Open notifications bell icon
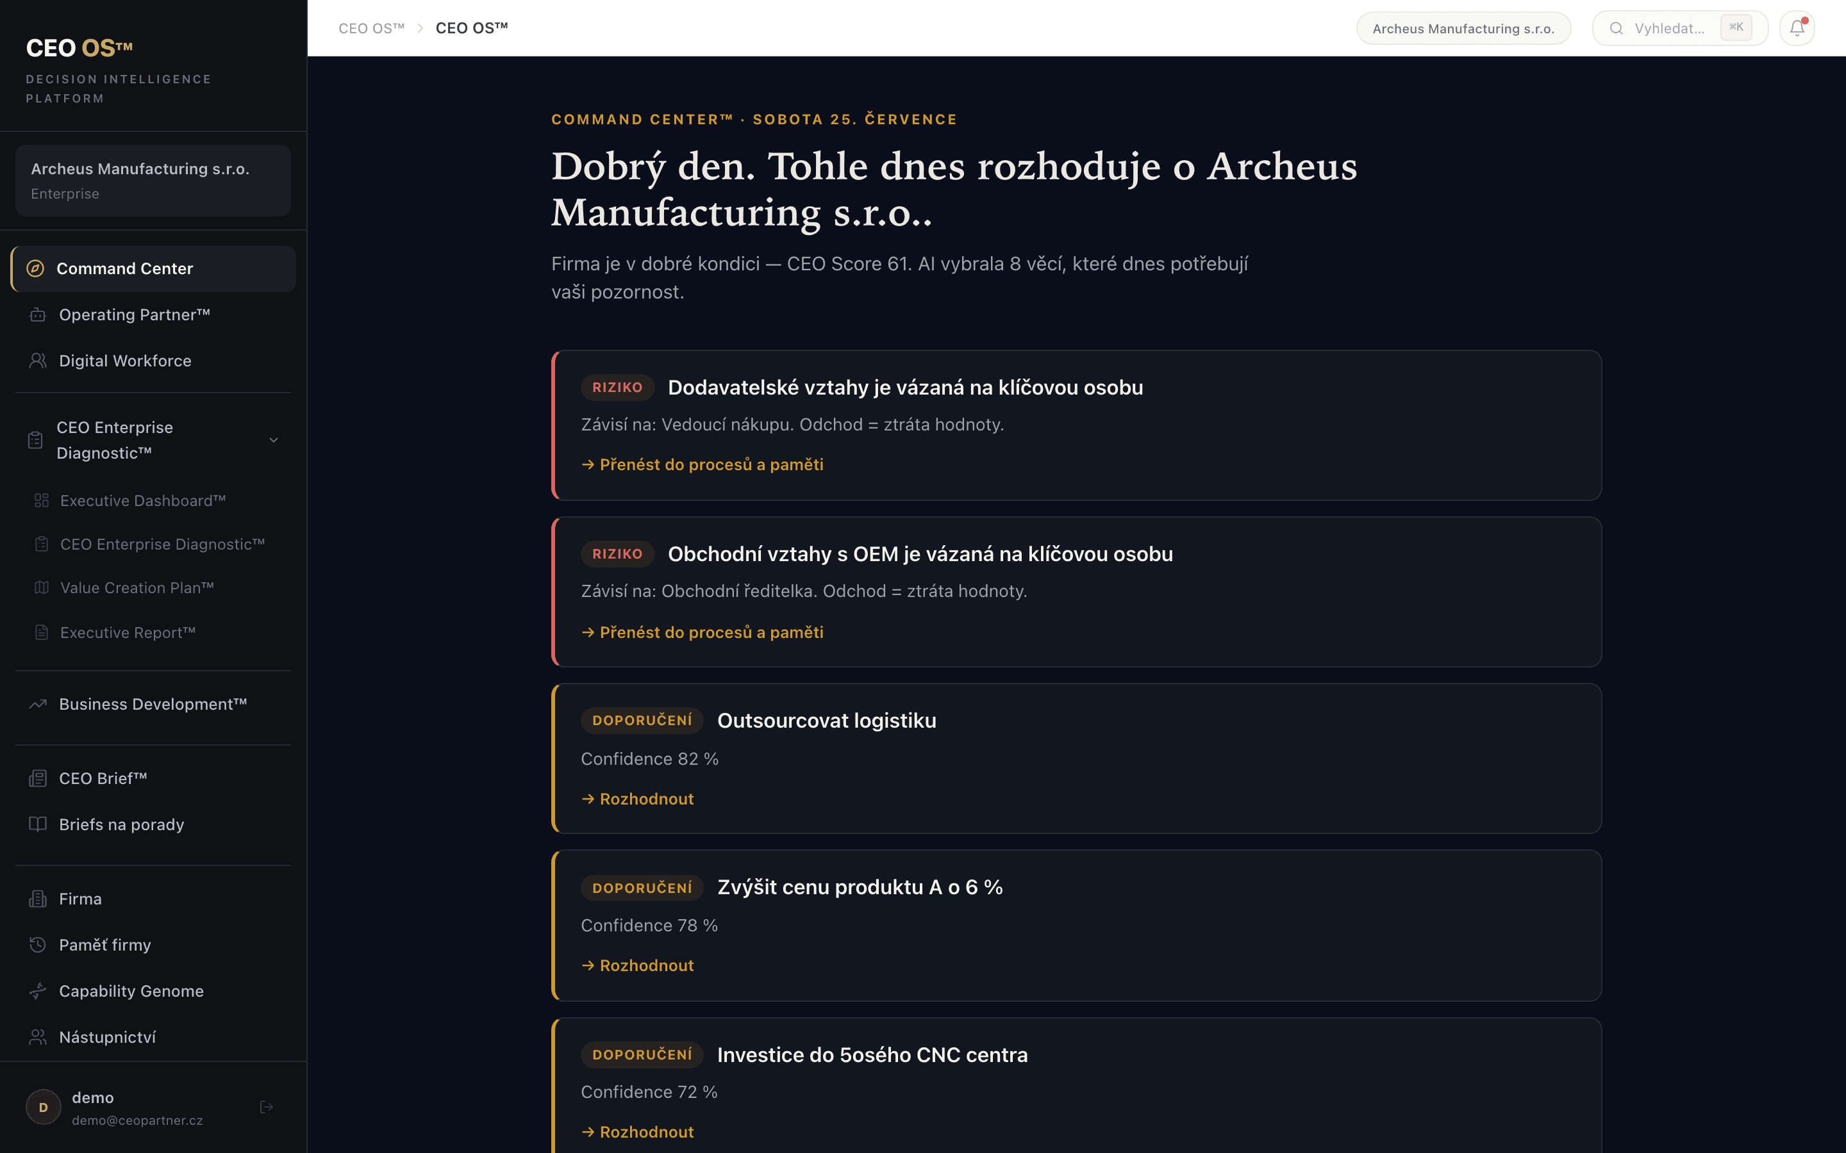This screenshot has height=1153, width=1846. 1797,28
